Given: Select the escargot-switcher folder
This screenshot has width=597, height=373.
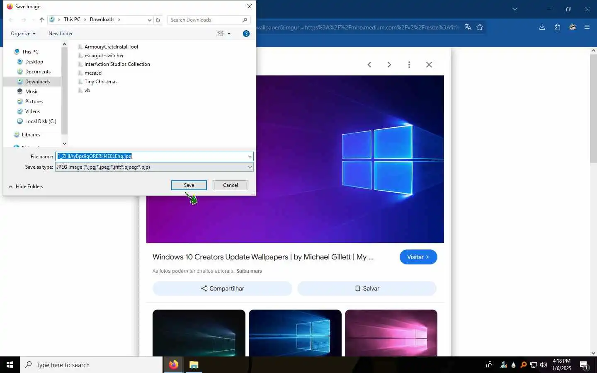Looking at the screenshot, I should pos(104,56).
